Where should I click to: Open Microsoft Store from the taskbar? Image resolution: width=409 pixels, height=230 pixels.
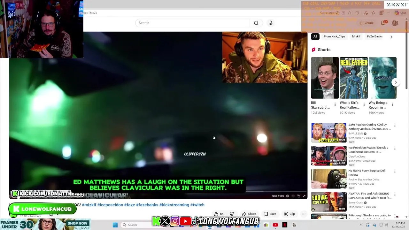tap(266, 225)
